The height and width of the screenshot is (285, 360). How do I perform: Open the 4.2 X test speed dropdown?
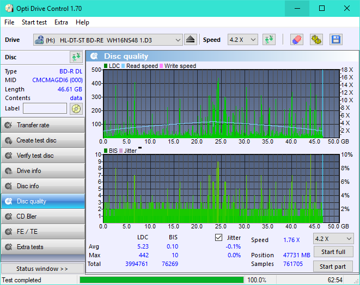(x=333, y=239)
